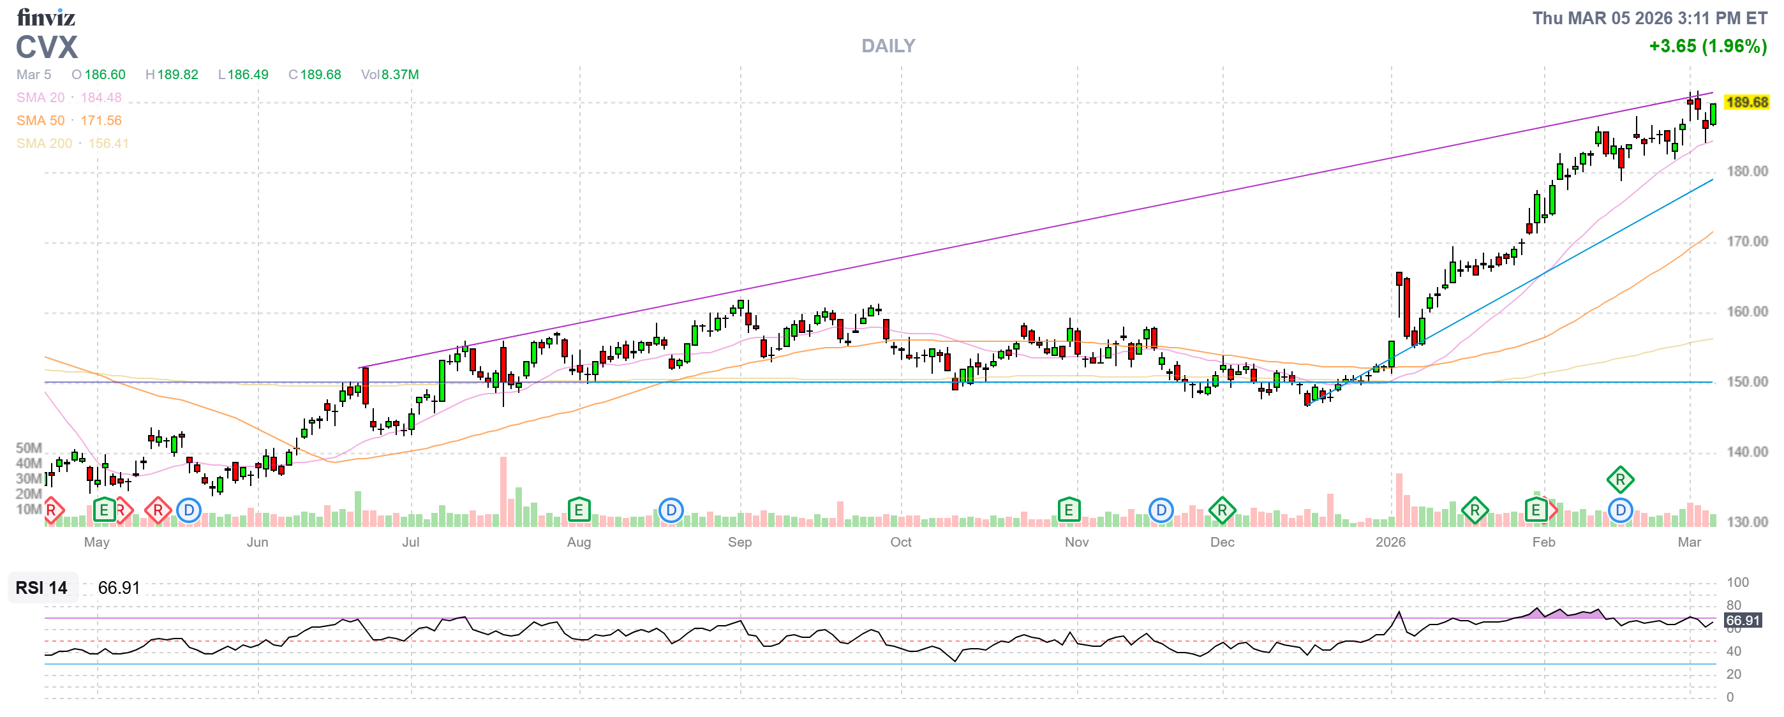This screenshot has height=717, width=1784.
Task: Select the green E marker in early May
Action: (x=104, y=511)
